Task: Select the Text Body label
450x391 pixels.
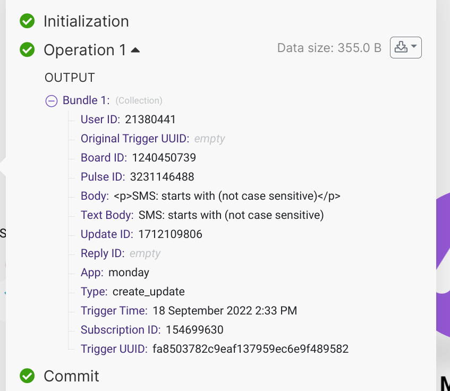Action: tap(107, 215)
